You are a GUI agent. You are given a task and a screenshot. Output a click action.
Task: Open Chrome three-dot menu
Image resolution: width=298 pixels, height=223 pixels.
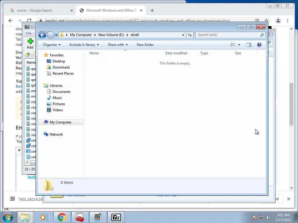(288, 21)
